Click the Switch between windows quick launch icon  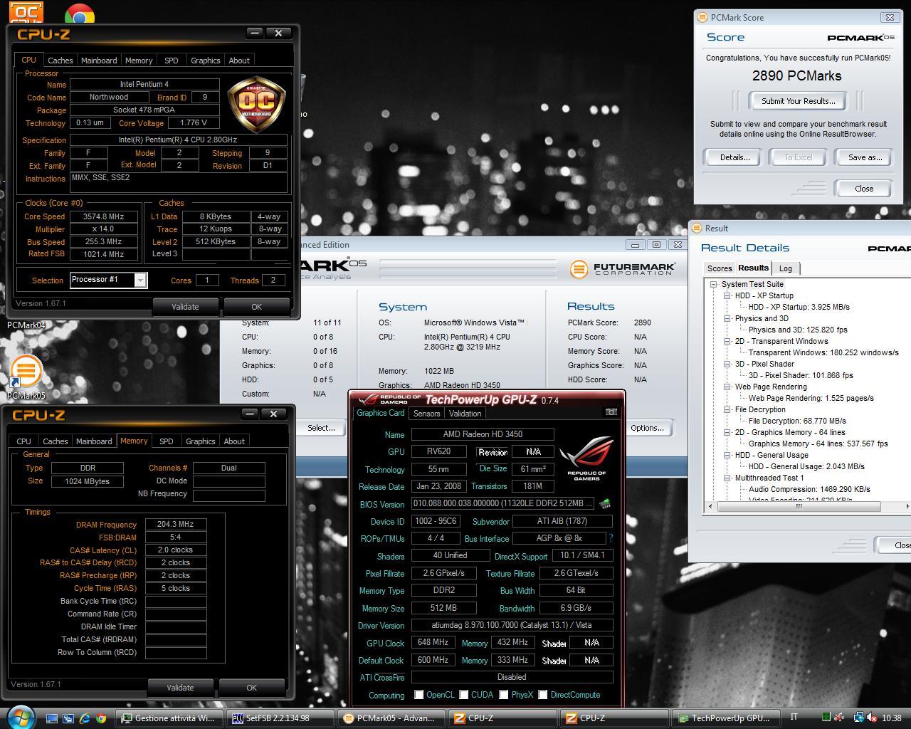click(x=68, y=718)
